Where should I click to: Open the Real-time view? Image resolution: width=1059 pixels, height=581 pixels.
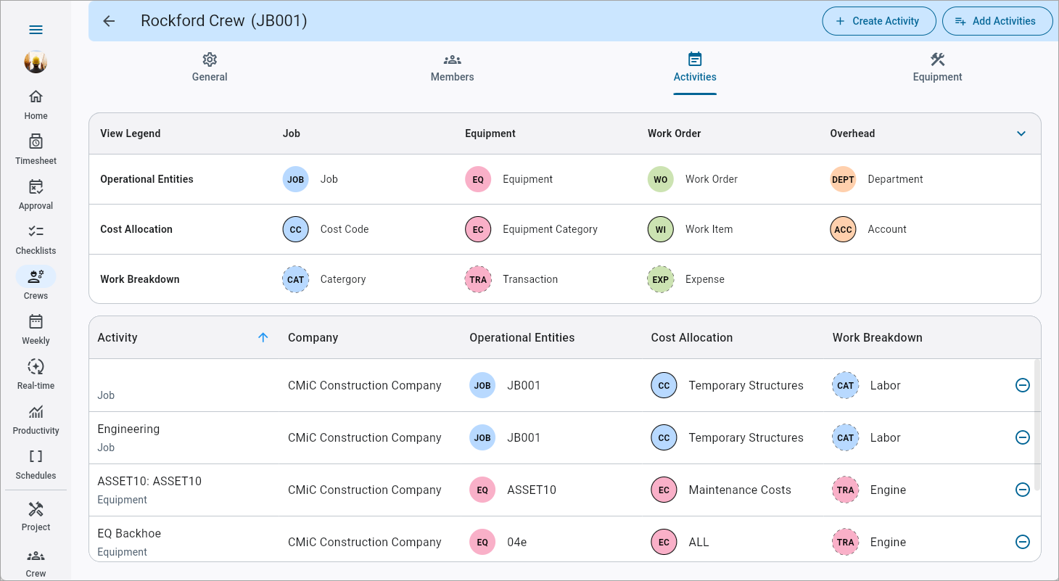pyautogui.click(x=36, y=374)
